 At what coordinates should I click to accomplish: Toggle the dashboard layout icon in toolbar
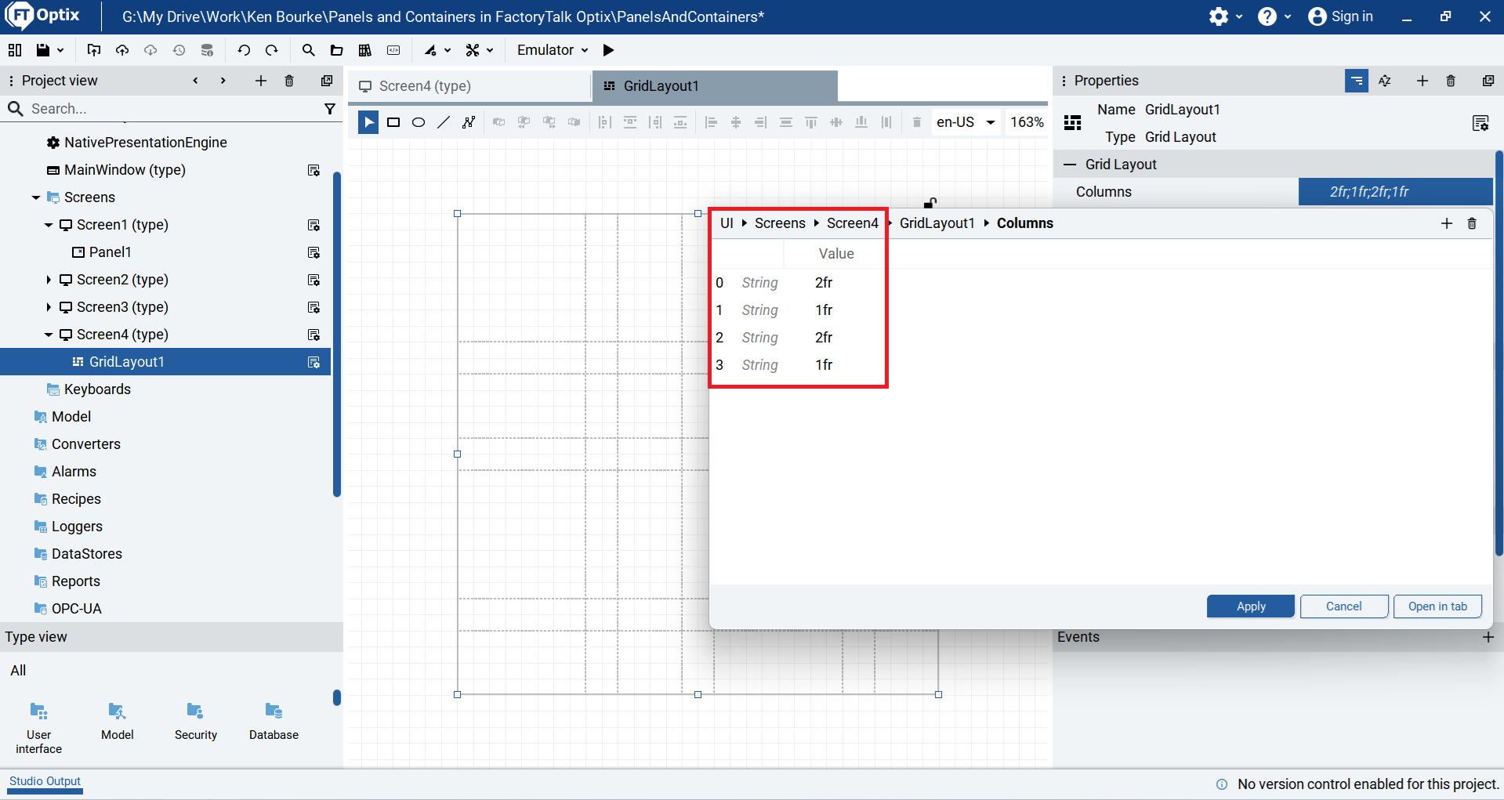pyautogui.click(x=15, y=50)
